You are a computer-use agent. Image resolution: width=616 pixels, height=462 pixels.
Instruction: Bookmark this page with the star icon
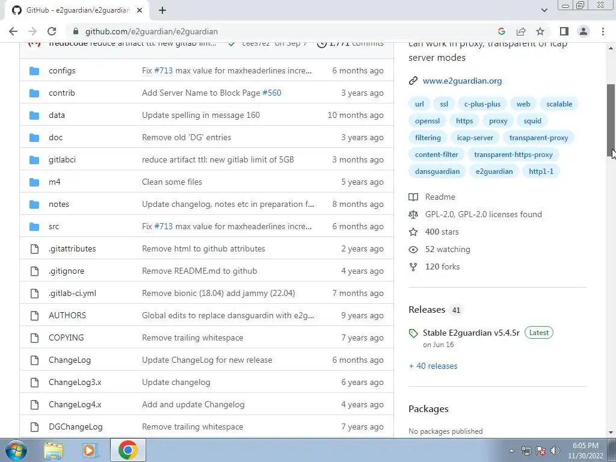pyautogui.click(x=540, y=31)
